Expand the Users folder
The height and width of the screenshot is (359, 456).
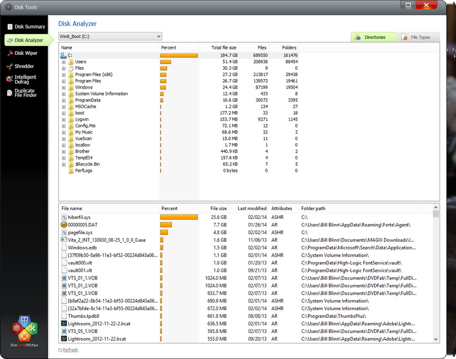click(x=64, y=62)
